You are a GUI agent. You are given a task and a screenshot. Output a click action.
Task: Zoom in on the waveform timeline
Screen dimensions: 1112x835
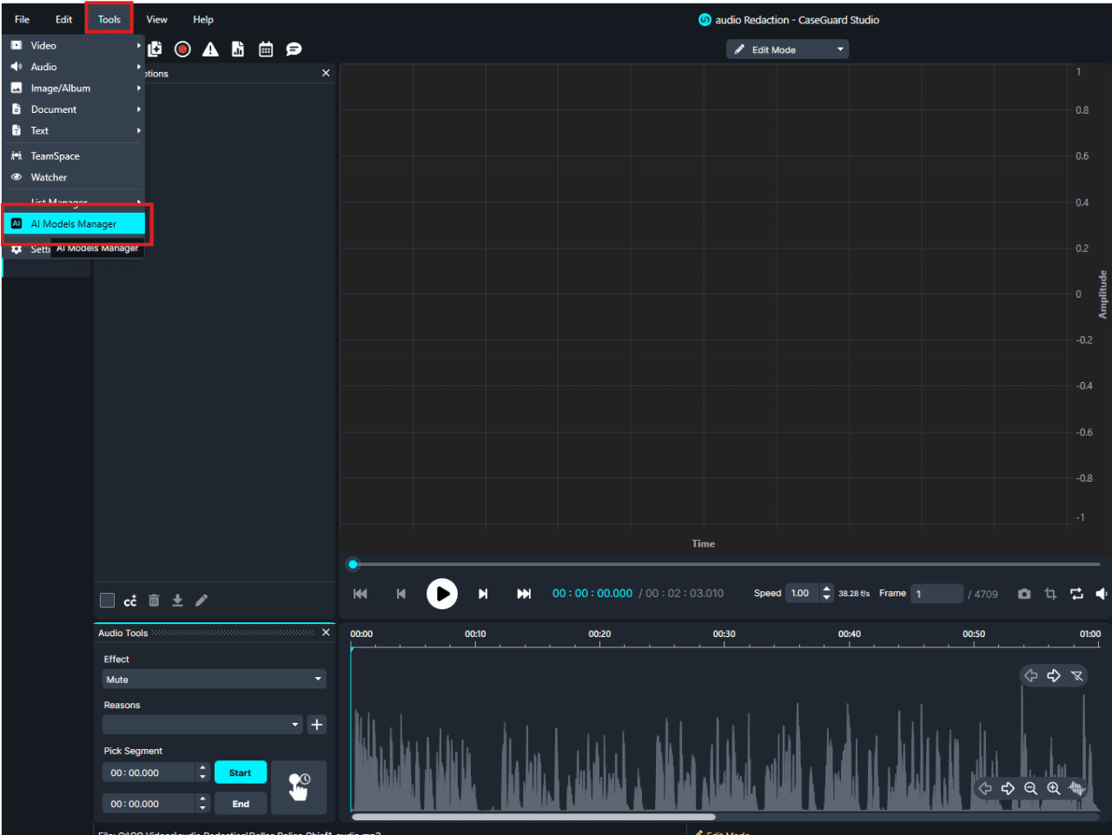click(1053, 788)
